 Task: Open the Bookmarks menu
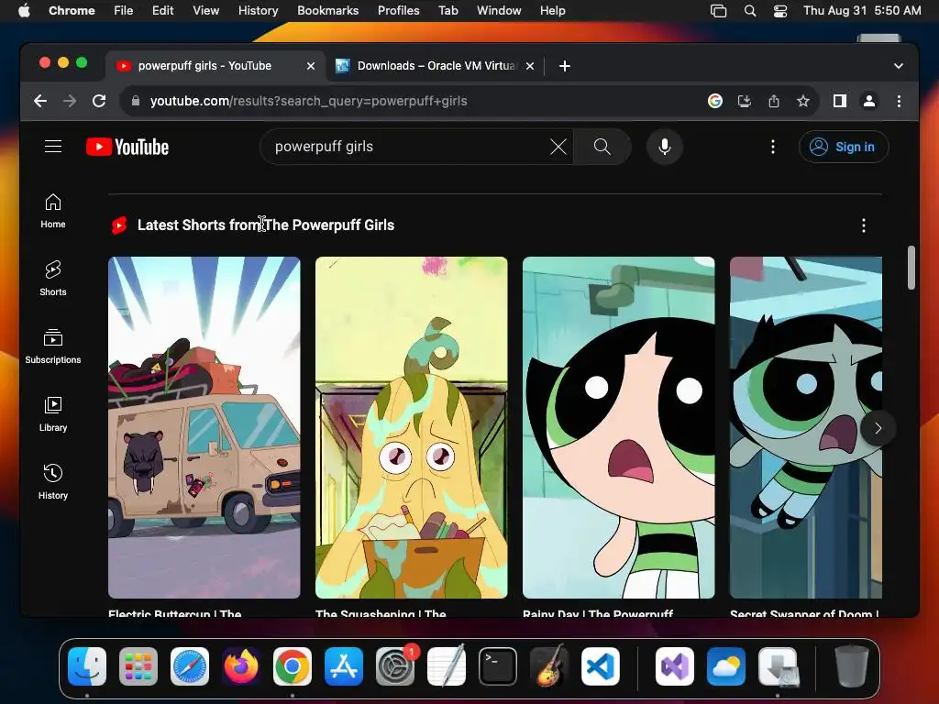point(328,10)
